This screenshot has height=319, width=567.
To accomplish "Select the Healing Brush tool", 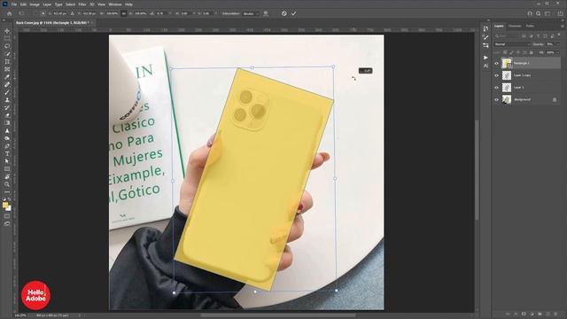I will [7, 85].
